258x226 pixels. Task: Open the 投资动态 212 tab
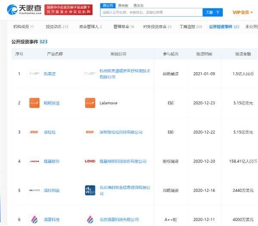tap(57, 27)
